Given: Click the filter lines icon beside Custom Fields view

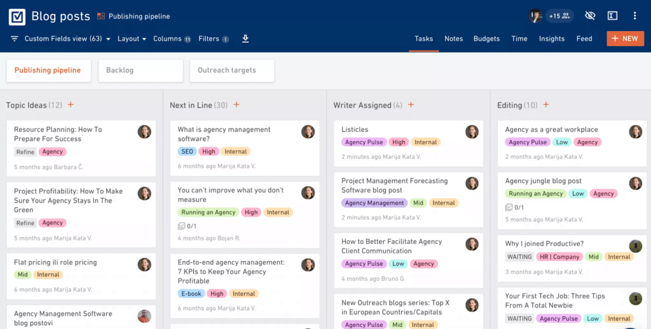Looking at the screenshot, I should tap(15, 39).
